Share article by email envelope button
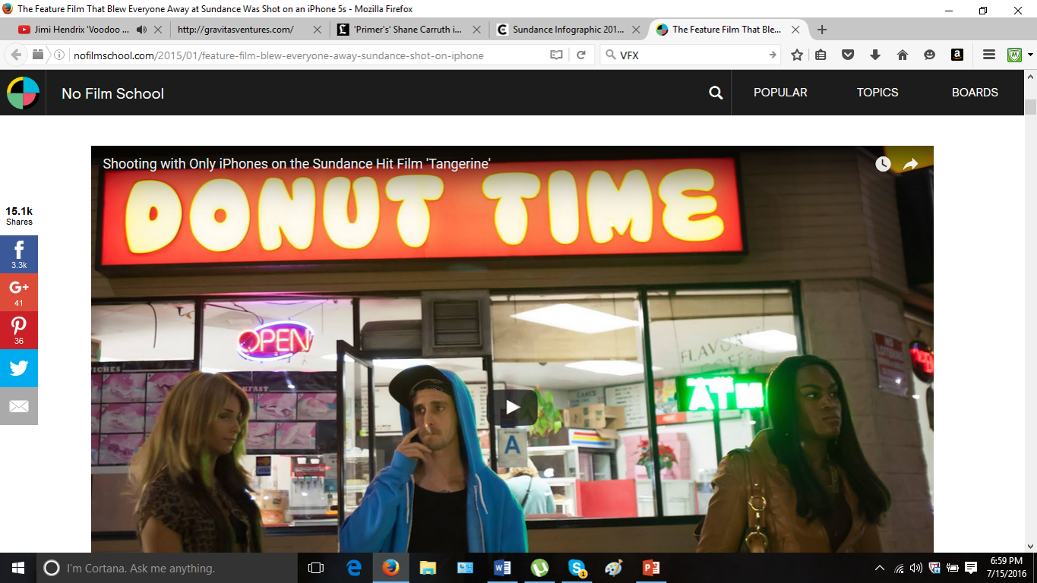The width and height of the screenshot is (1037, 583). click(19, 406)
